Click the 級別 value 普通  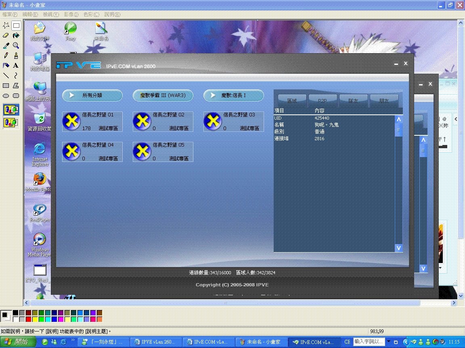[x=319, y=132]
